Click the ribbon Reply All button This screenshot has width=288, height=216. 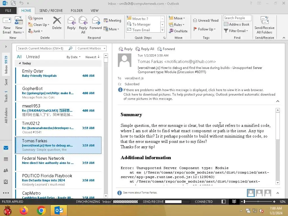click(x=83, y=25)
